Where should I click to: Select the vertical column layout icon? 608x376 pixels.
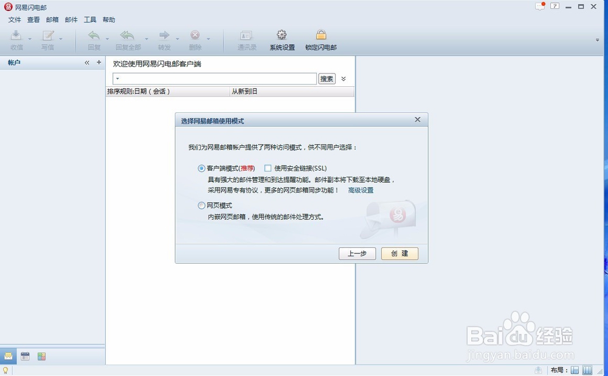[587, 370]
